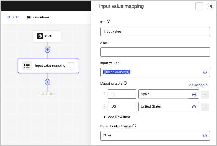Focus the ID field with input_value
The image size is (217, 146).
coord(155,32)
